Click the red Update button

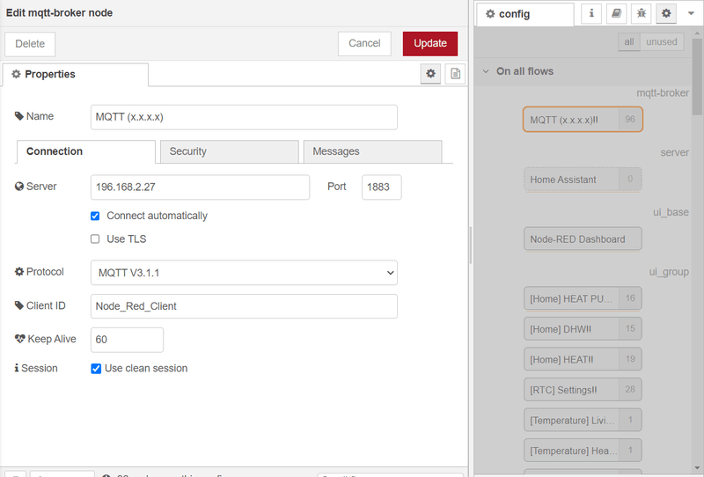coord(430,44)
